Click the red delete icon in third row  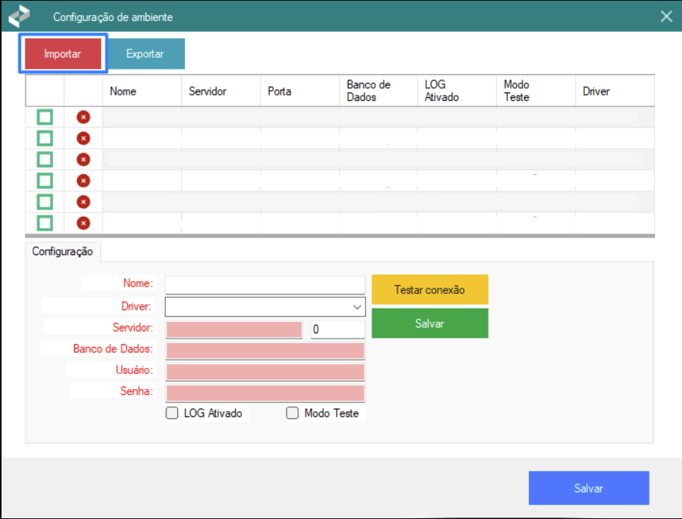point(83,159)
